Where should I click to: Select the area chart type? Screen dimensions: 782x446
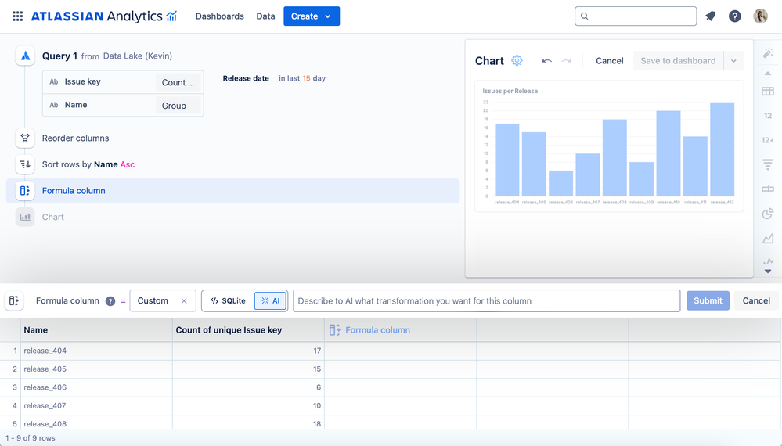pos(768,239)
